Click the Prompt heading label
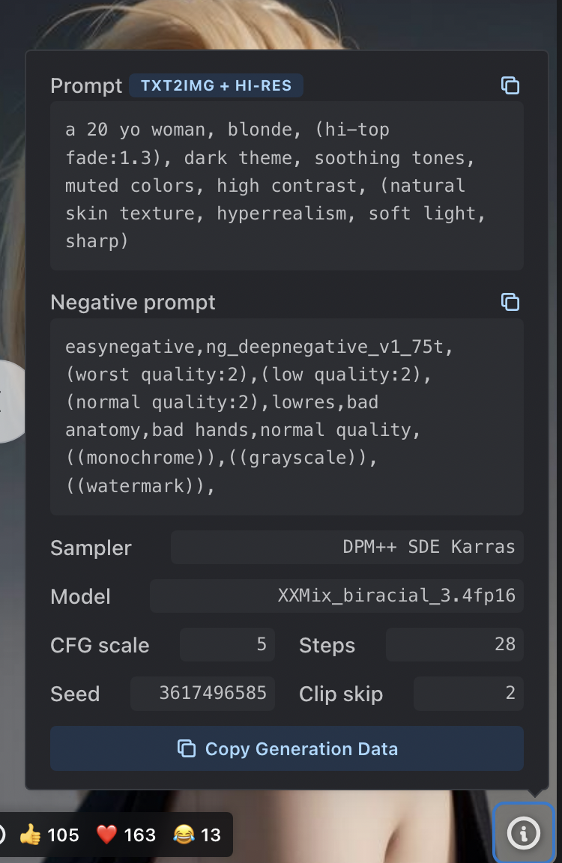 coord(86,86)
